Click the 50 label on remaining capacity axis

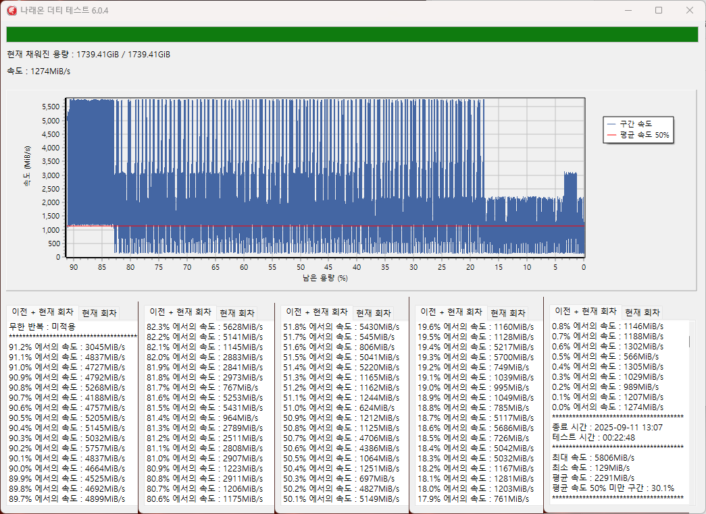(301, 267)
